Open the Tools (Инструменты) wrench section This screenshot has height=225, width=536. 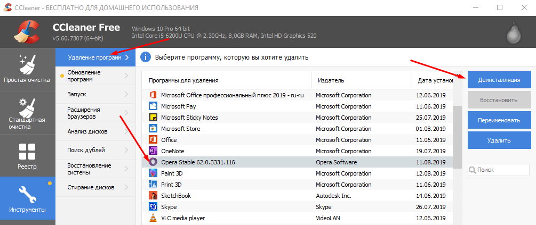[27, 198]
